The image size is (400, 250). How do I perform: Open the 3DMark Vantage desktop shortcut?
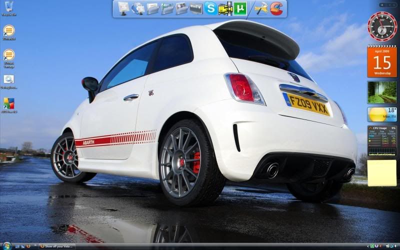[x=9, y=58]
